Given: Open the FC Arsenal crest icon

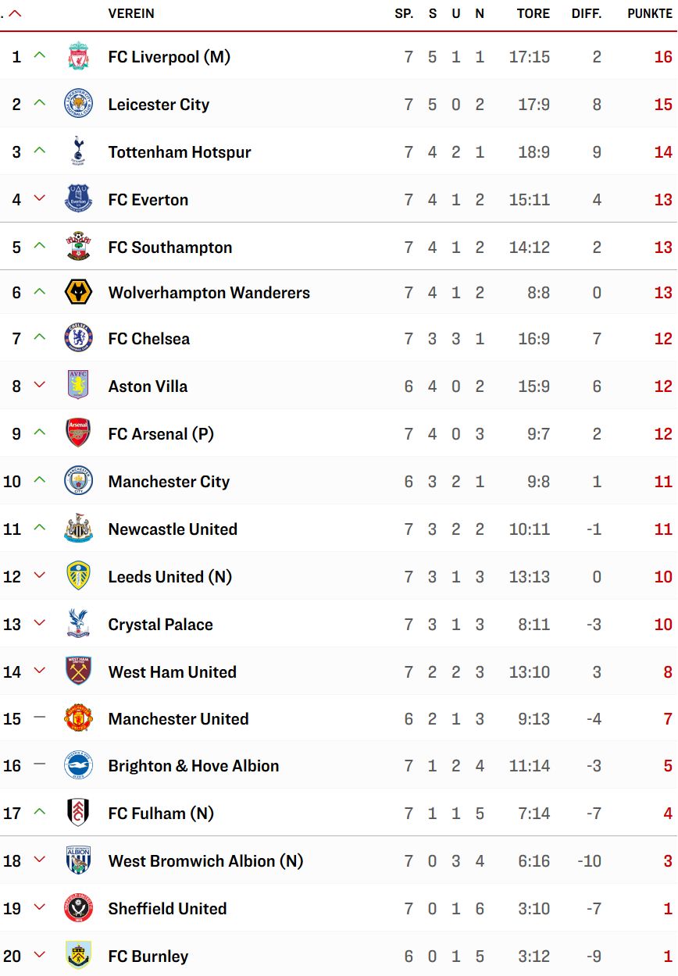Looking at the screenshot, I should point(78,433).
